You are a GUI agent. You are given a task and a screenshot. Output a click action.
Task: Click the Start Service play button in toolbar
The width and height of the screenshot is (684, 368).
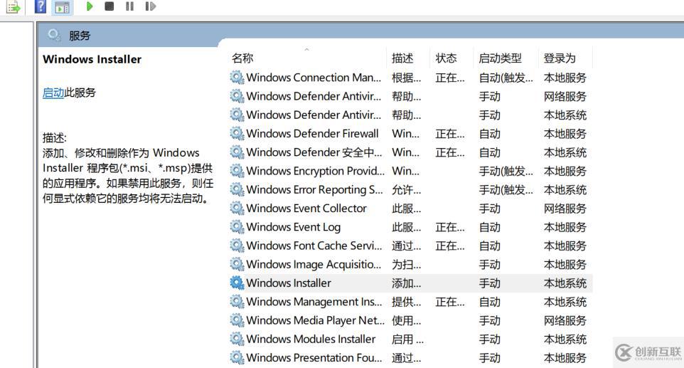click(x=90, y=6)
